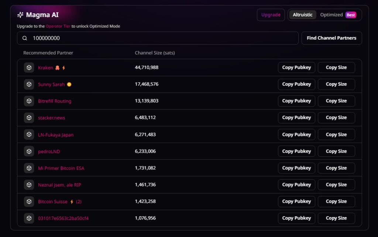Click the magnifier search icon in the amount field
The height and width of the screenshot is (237, 378).
tap(25, 38)
